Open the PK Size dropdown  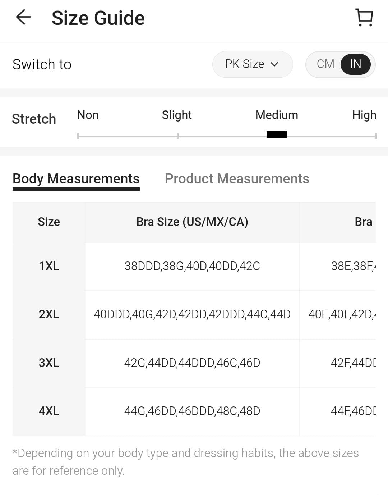point(252,64)
